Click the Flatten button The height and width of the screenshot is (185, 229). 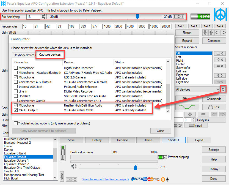coord(187,33)
